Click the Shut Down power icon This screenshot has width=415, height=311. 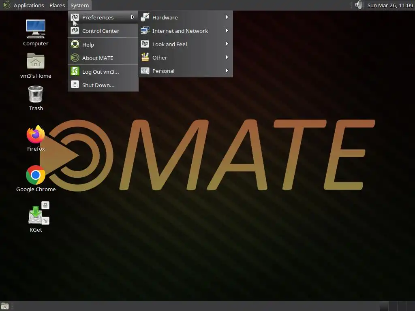(x=75, y=85)
